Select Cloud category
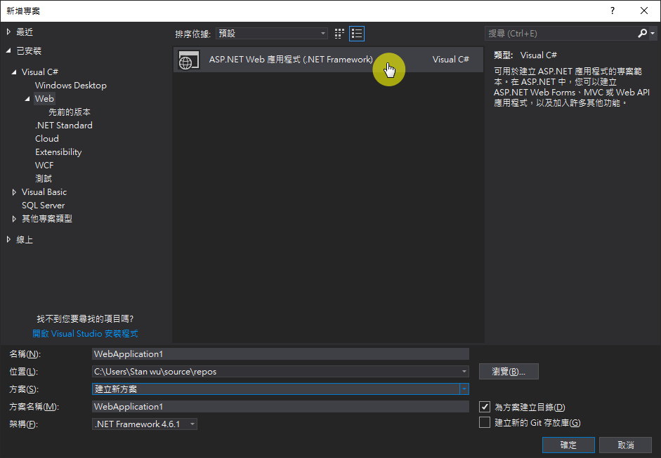The height and width of the screenshot is (458, 661). 47,138
